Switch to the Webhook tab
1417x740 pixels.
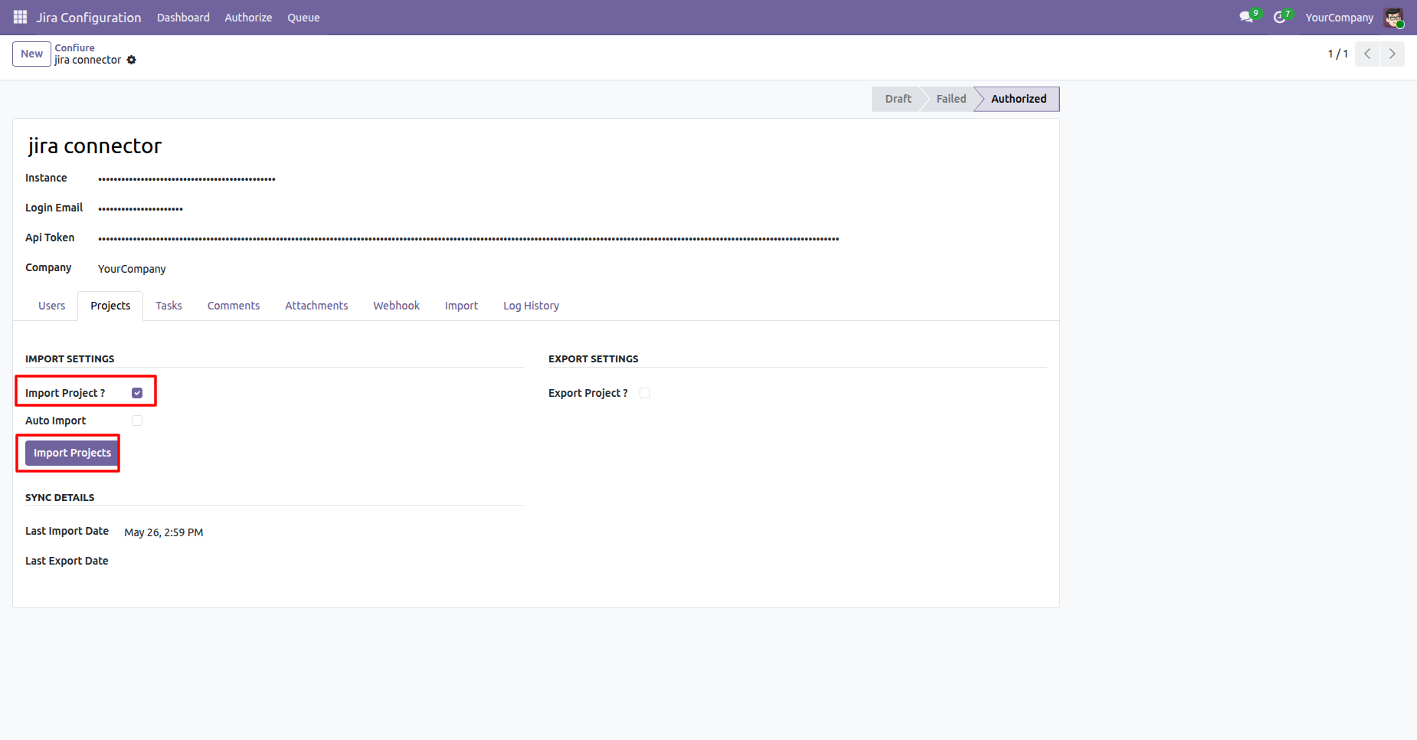click(x=397, y=306)
